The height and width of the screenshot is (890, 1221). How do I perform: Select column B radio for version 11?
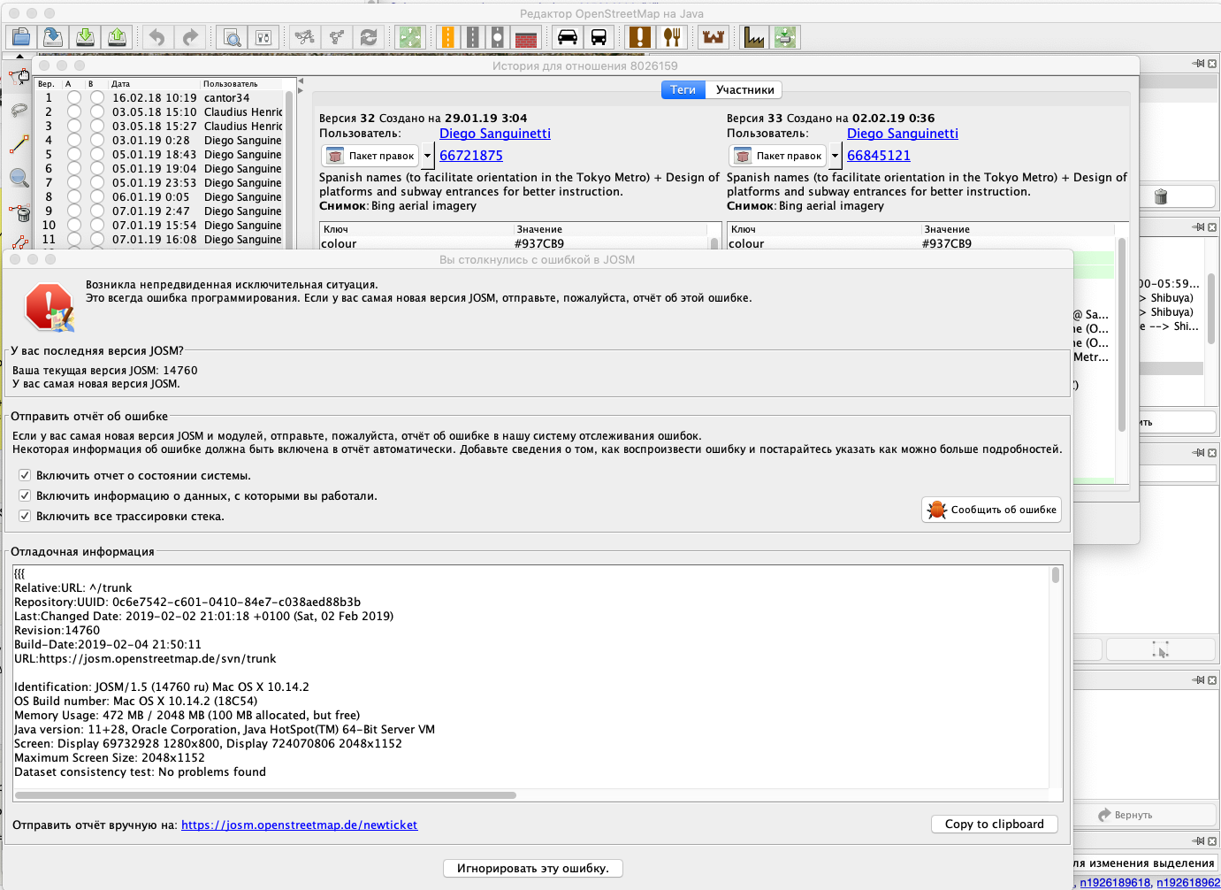click(96, 239)
